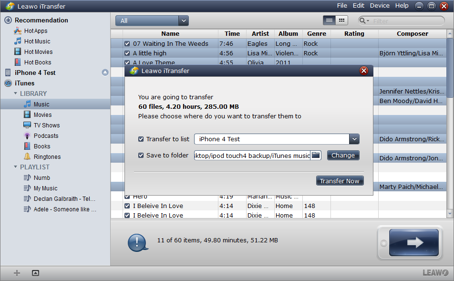The width and height of the screenshot is (454, 281).
Task: Open Hot Books recommendation
Action: [x=32, y=62]
